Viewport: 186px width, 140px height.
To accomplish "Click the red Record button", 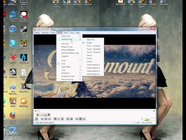I will coord(38,115).
